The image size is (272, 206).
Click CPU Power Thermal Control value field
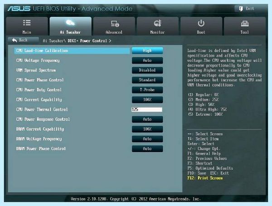click(147, 109)
